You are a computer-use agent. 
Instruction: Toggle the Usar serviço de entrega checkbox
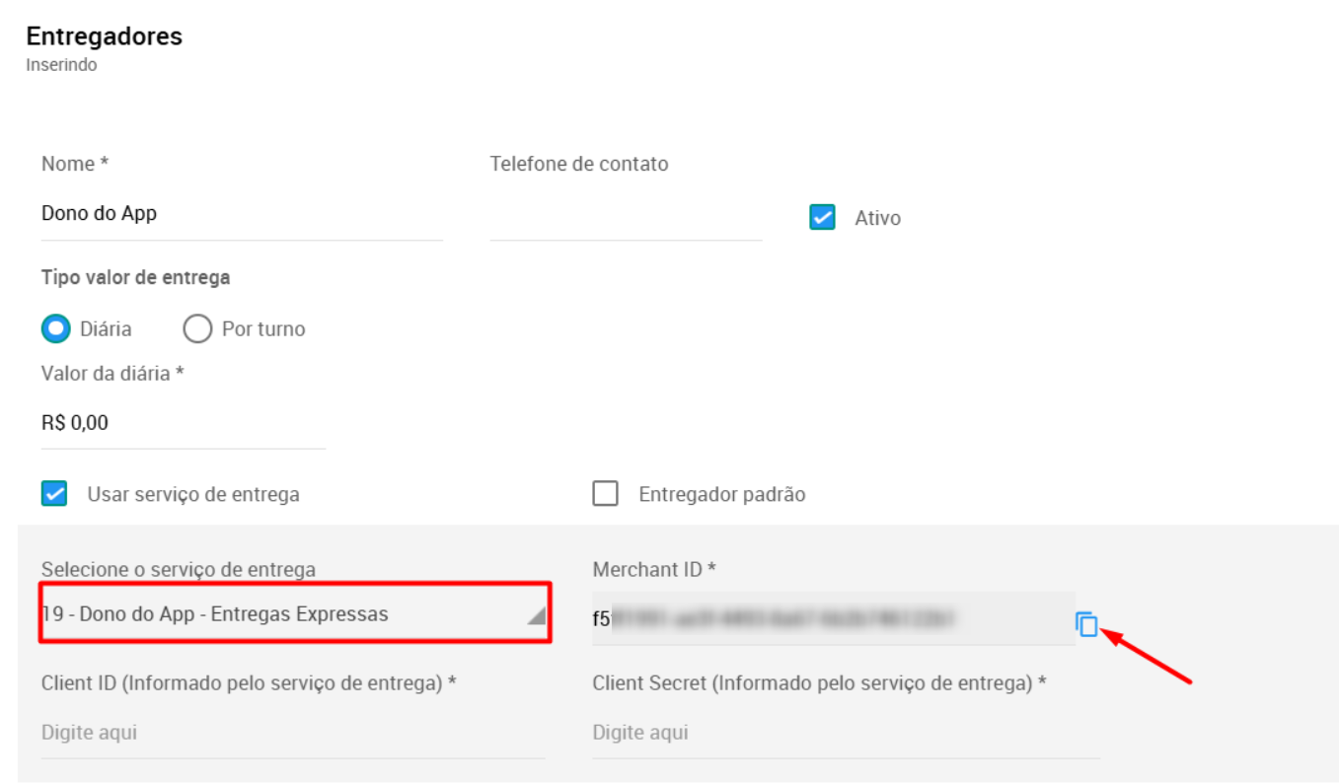coord(54,494)
